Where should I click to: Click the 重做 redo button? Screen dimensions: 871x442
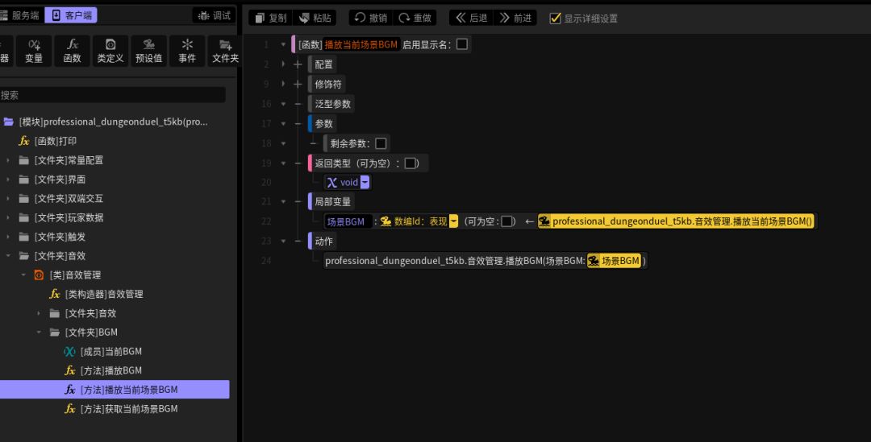415,18
